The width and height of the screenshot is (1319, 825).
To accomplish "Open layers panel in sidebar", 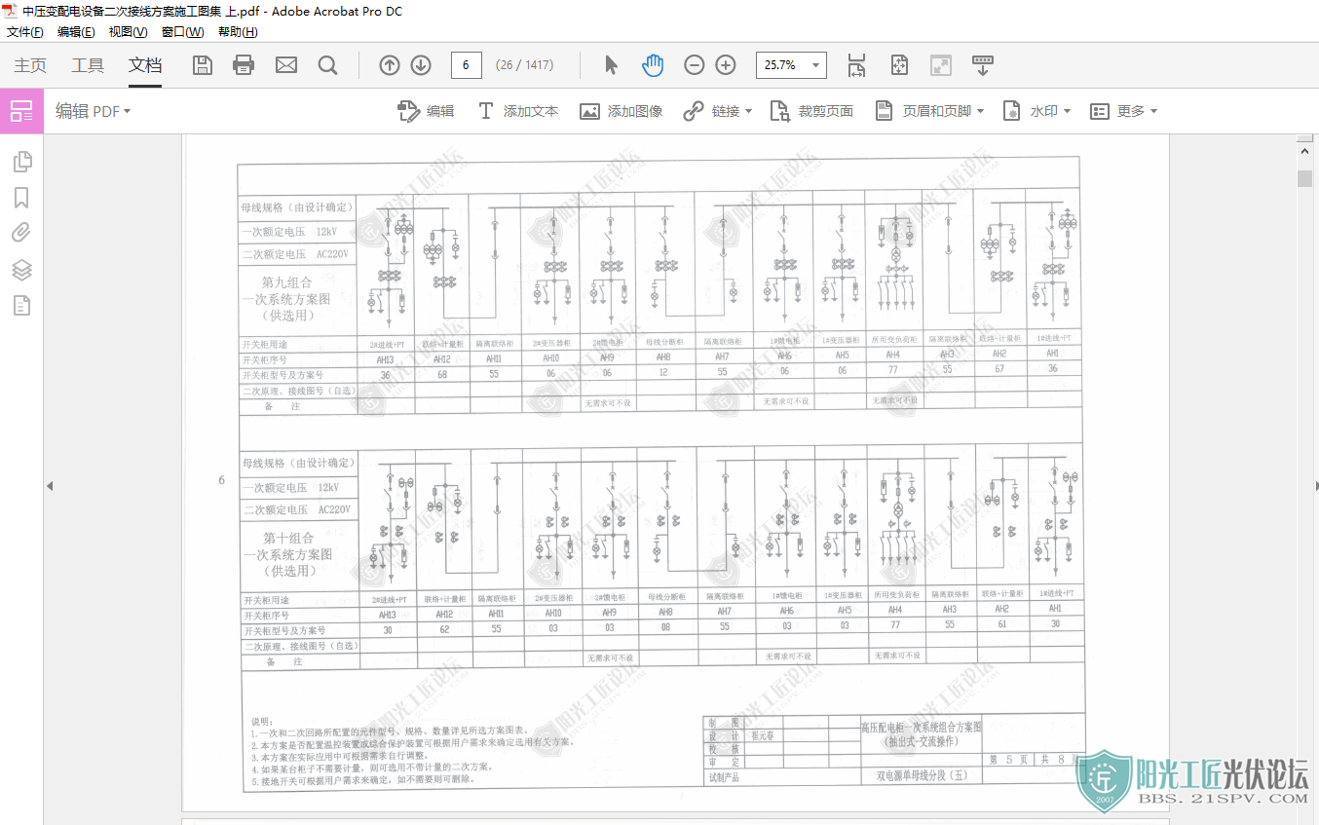I will [x=21, y=270].
